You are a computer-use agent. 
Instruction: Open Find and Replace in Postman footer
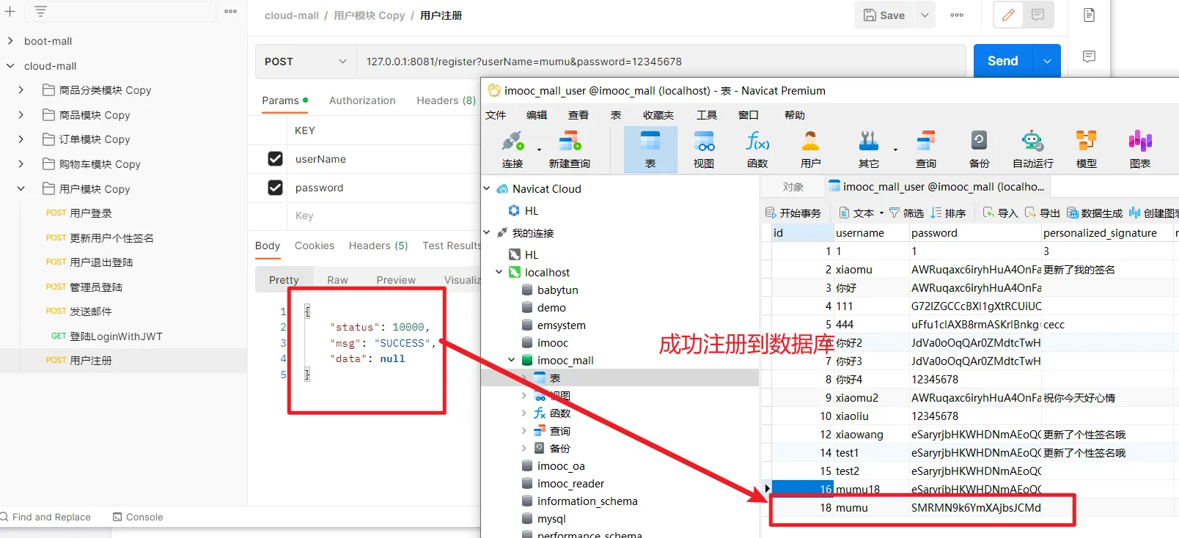[45, 517]
